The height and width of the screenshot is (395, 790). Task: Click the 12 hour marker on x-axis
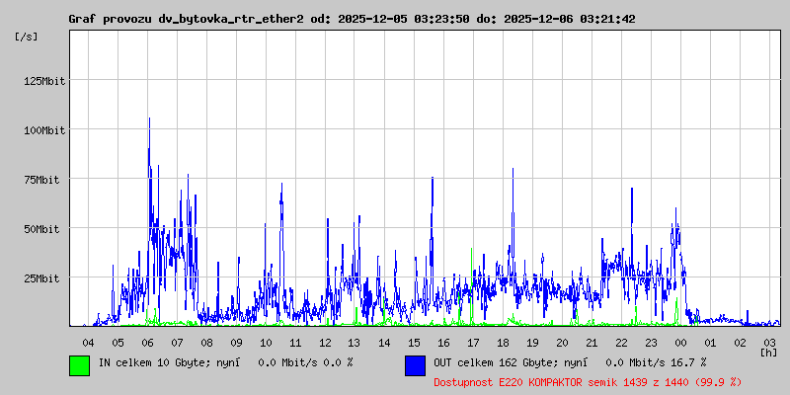click(325, 342)
